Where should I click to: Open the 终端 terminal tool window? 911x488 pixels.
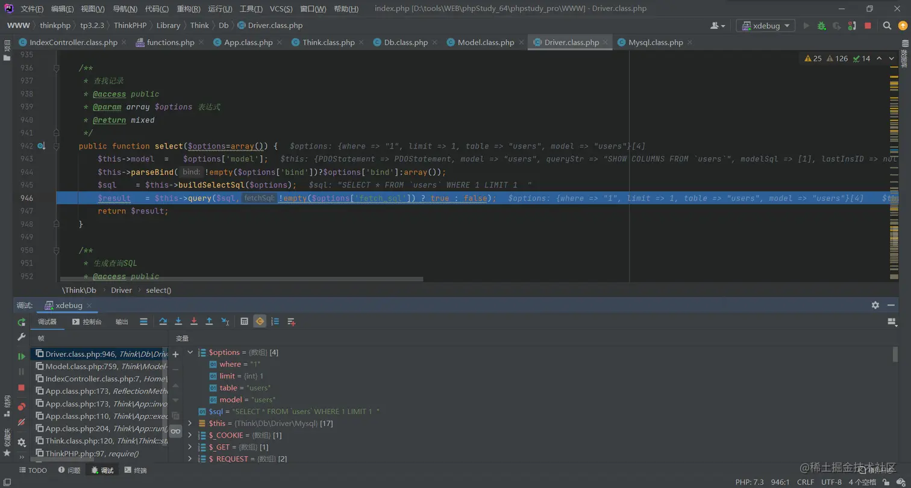pos(135,470)
